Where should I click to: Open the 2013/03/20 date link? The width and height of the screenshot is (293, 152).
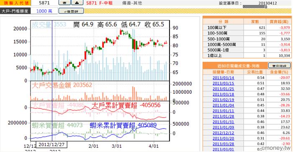coord(223,138)
